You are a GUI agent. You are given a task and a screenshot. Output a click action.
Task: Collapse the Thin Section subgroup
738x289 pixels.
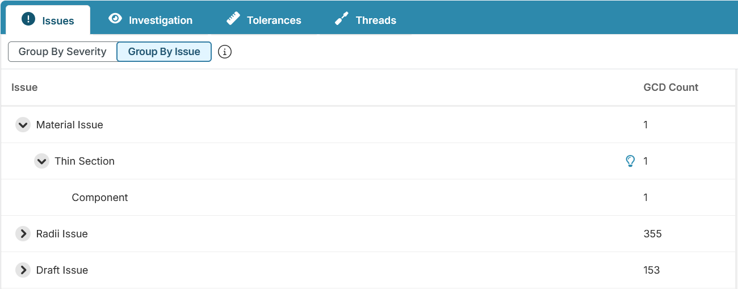click(41, 161)
